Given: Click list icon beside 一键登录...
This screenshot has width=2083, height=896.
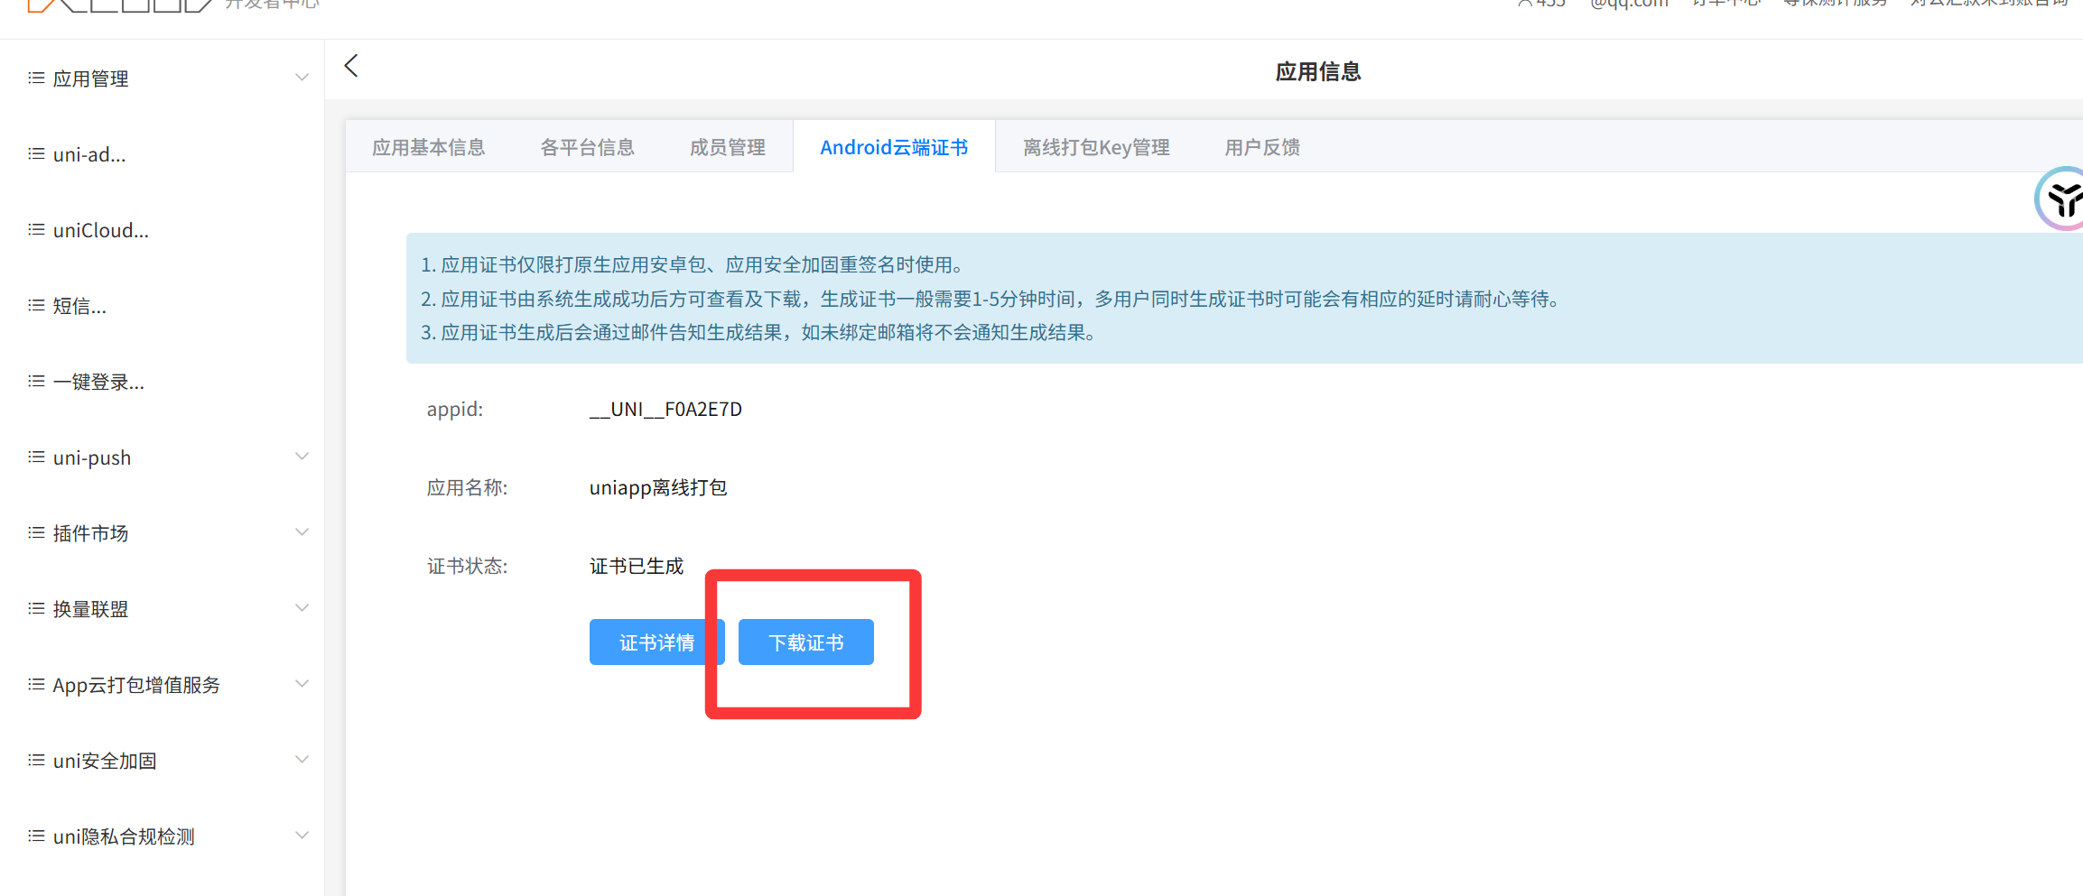Looking at the screenshot, I should (x=36, y=382).
